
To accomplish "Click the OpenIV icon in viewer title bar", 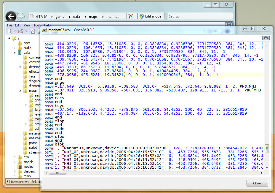I will [x=44, y=30].
